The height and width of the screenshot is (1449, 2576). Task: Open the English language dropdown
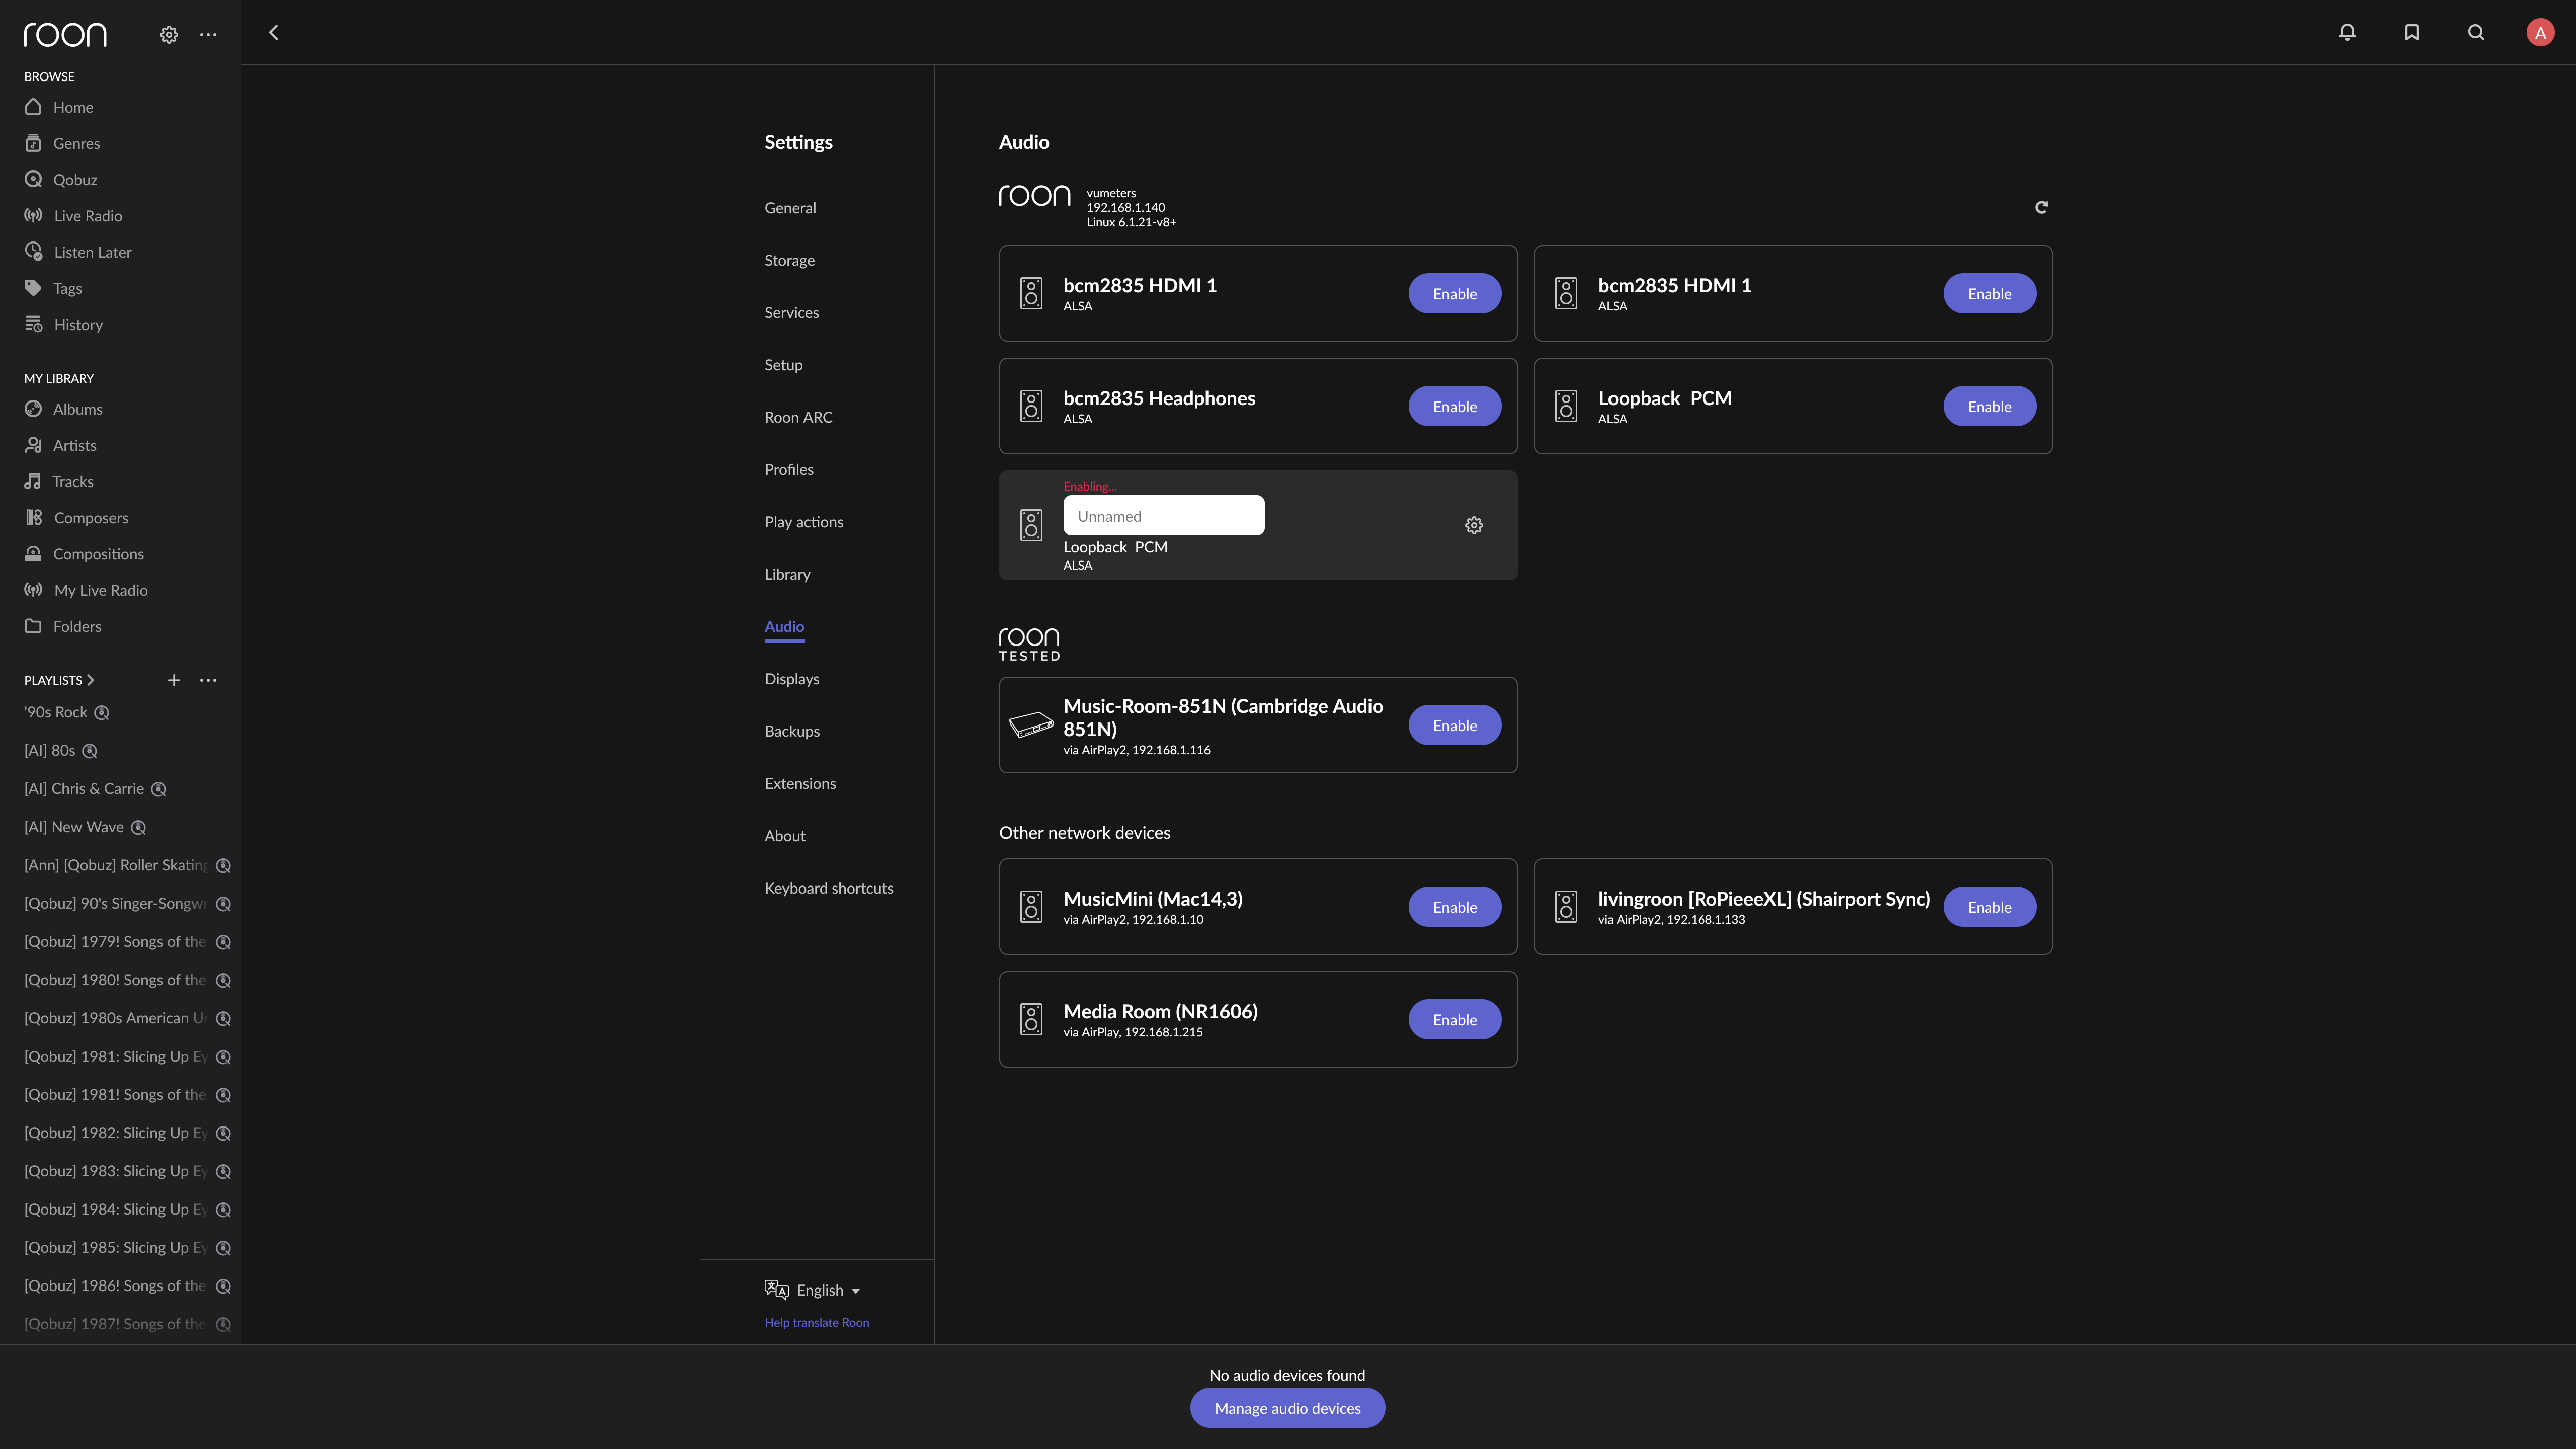827,1290
